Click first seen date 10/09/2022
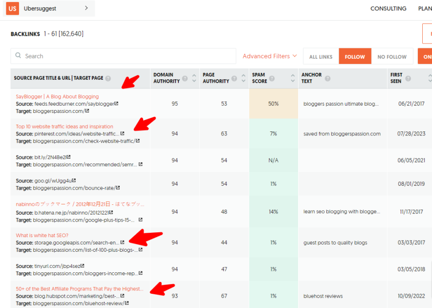432x308 pixels. [411, 296]
